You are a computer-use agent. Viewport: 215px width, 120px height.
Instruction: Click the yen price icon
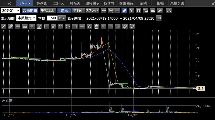[131, 11]
